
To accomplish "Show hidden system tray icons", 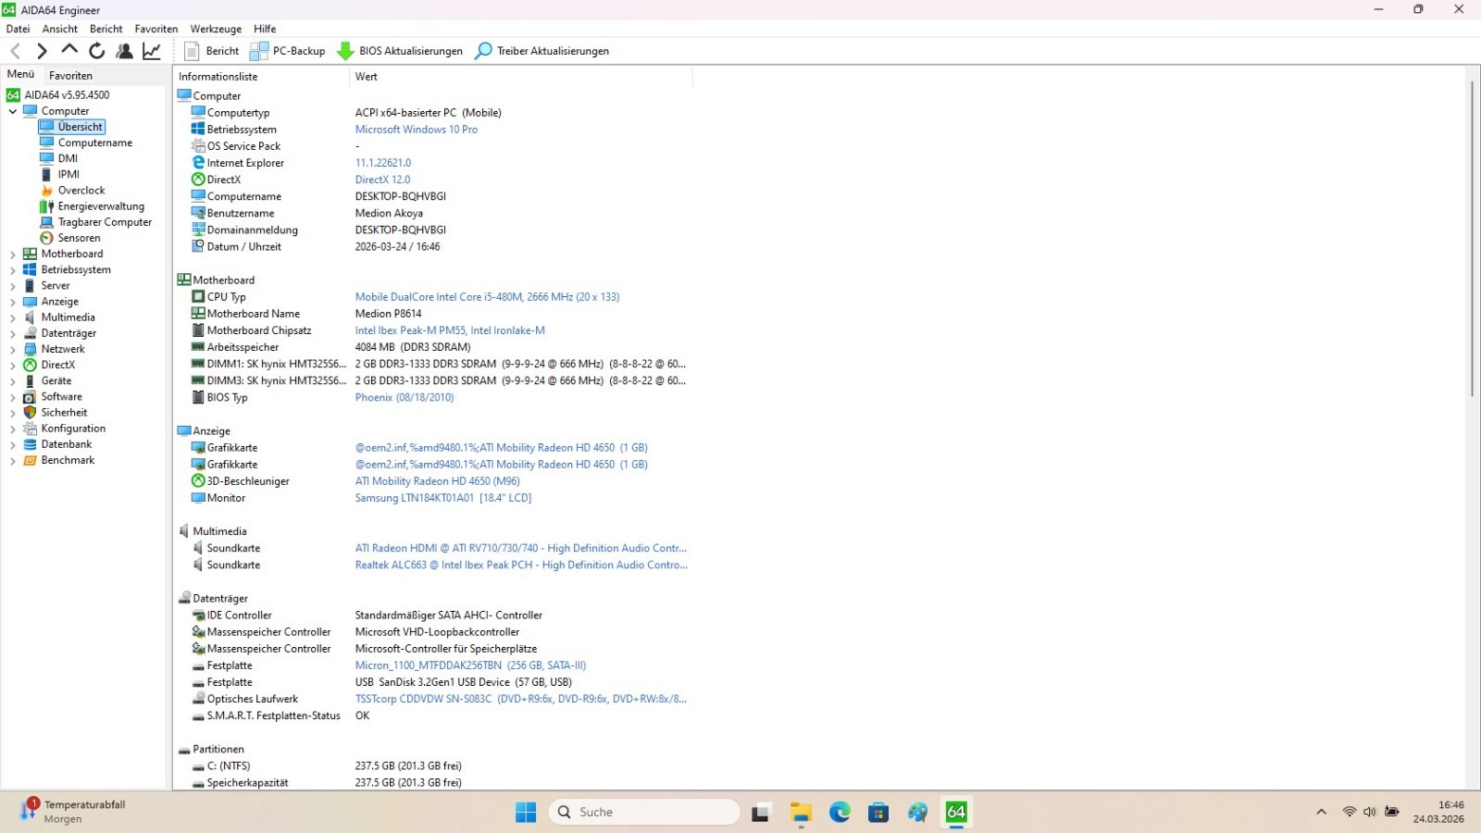I will coord(1321,813).
